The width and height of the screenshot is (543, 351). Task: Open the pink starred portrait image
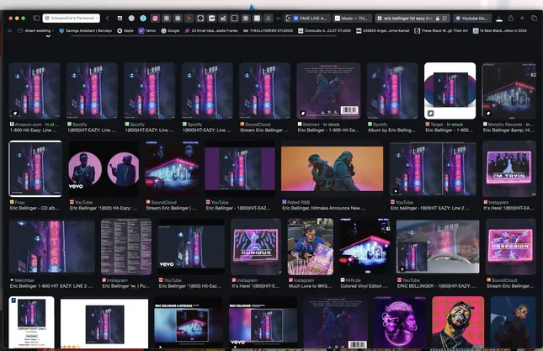458,322
